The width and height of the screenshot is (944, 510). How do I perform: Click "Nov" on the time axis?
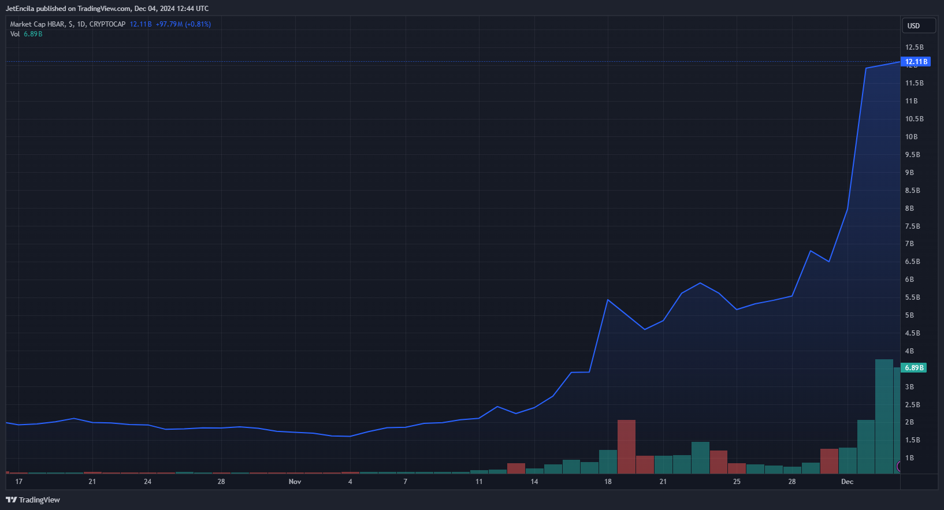[295, 482]
